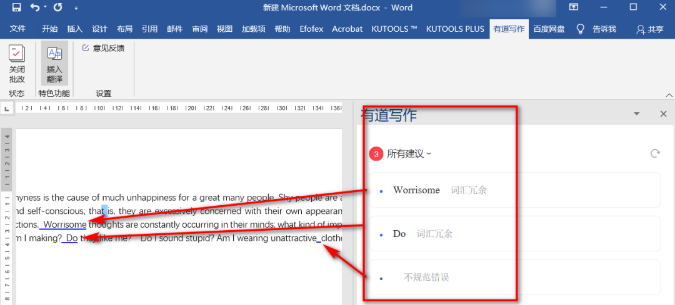Screen dimensions: 675x305
Task: Open 有道写作 pane options dropdown arrow
Action: 637,114
